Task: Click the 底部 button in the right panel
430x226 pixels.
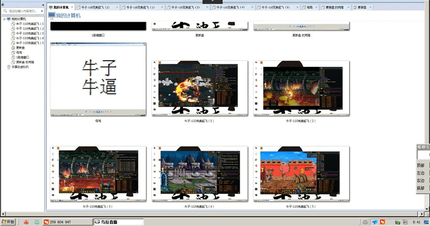Action: (421, 188)
